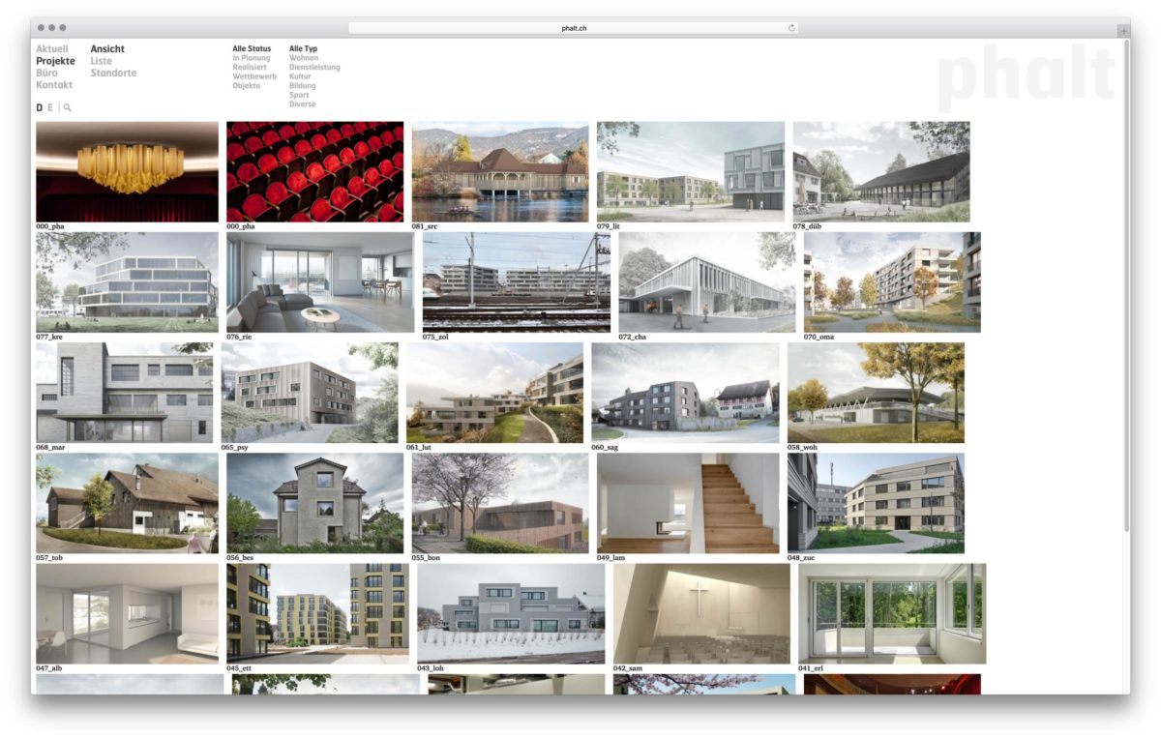The image size is (1161, 738).
Task: Switch to Liste view
Action: click(x=102, y=61)
